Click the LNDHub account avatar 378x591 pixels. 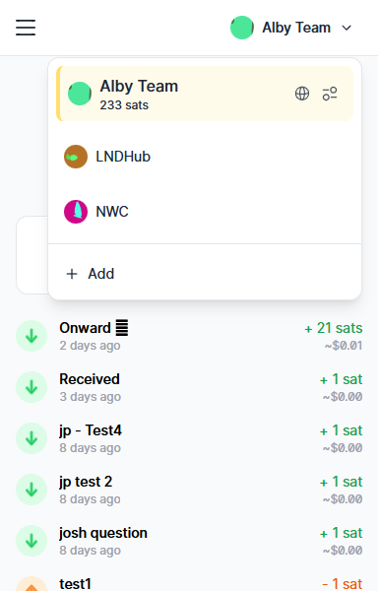[76, 157]
